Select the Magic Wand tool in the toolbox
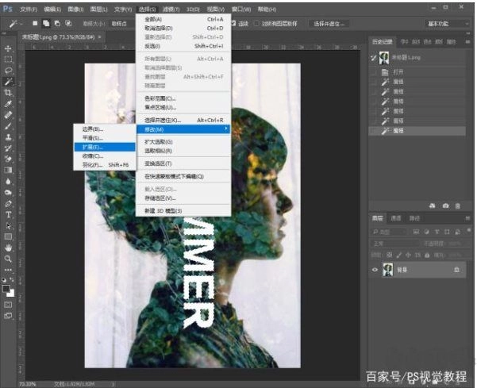This screenshot has height=388, width=477. pyautogui.click(x=8, y=81)
